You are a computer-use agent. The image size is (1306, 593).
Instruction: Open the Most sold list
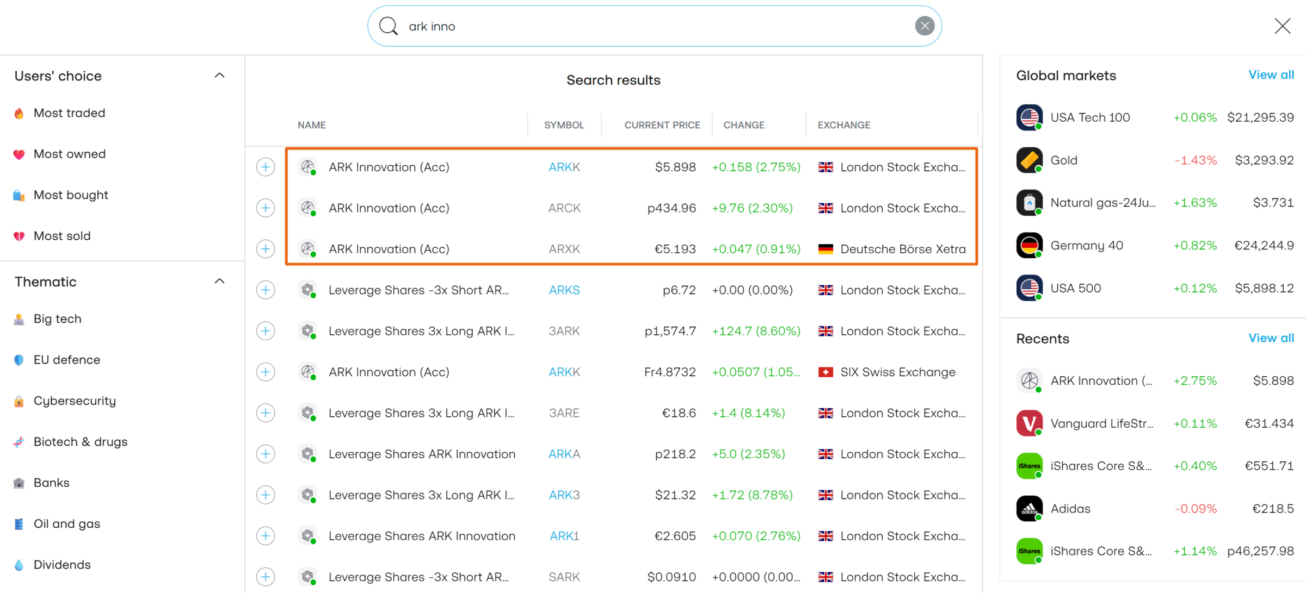[62, 236]
